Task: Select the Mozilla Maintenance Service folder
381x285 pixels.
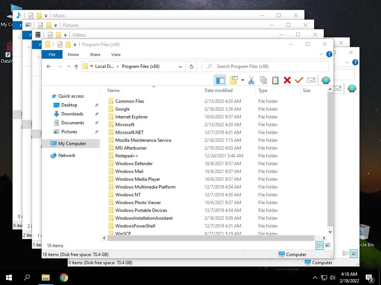Action: [143, 140]
